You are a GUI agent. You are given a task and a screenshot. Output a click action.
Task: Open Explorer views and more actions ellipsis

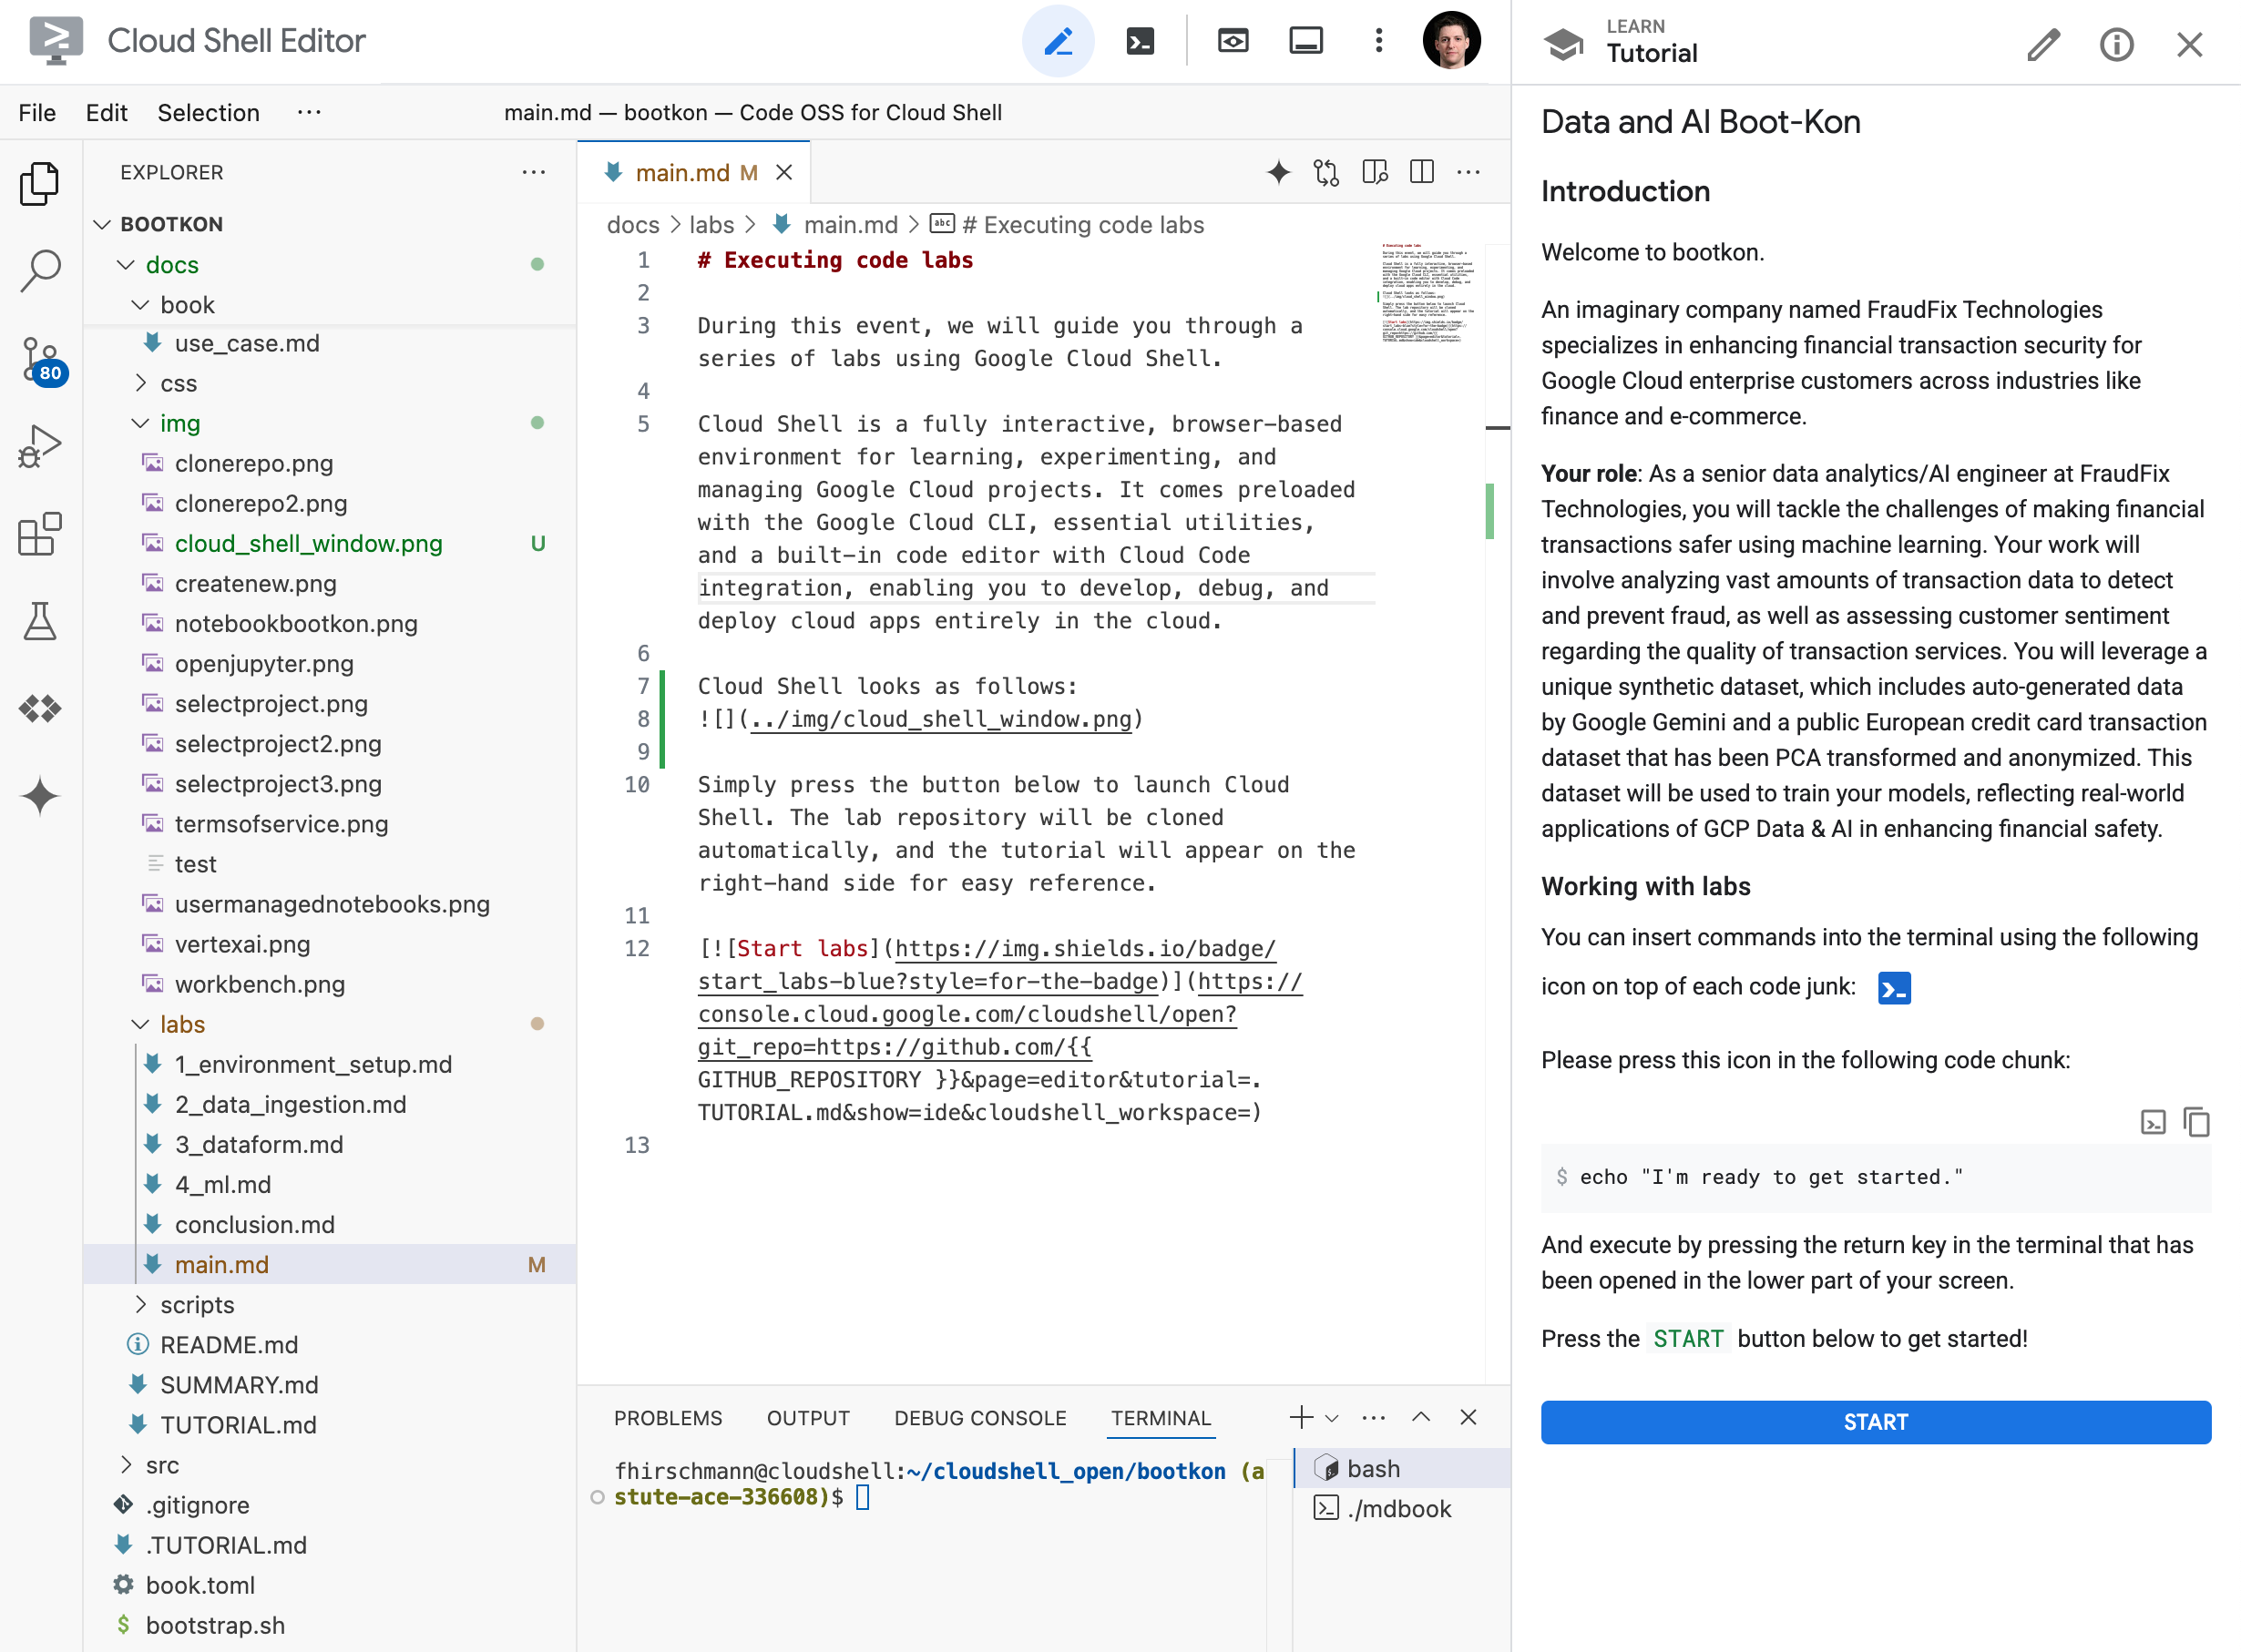pyautogui.click(x=534, y=172)
